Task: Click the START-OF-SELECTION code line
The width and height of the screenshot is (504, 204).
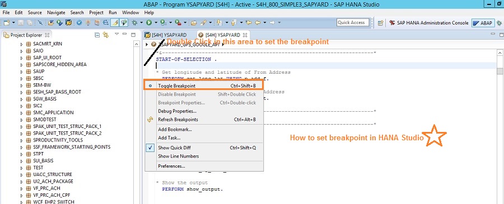Action: (186, 59)
